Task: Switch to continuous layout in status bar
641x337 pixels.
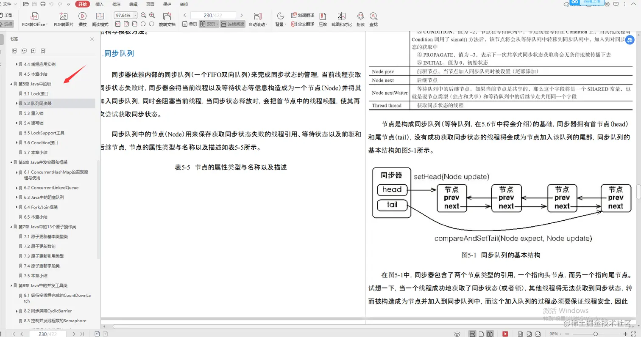Action: (472, 334)
